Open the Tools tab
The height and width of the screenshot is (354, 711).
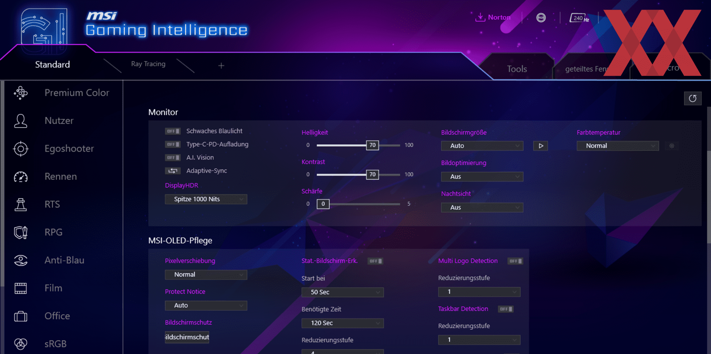tap(517, 69)
